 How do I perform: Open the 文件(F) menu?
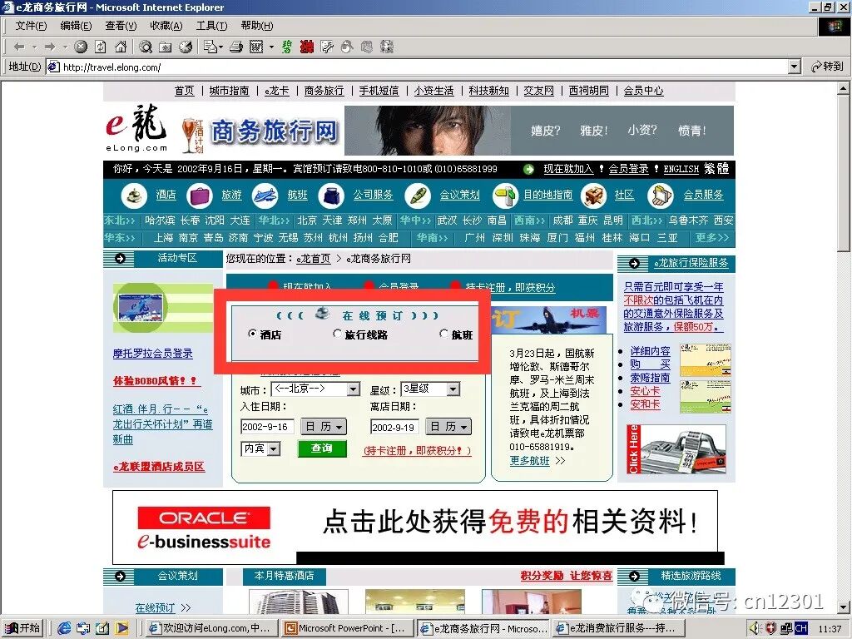pos(31,26)
